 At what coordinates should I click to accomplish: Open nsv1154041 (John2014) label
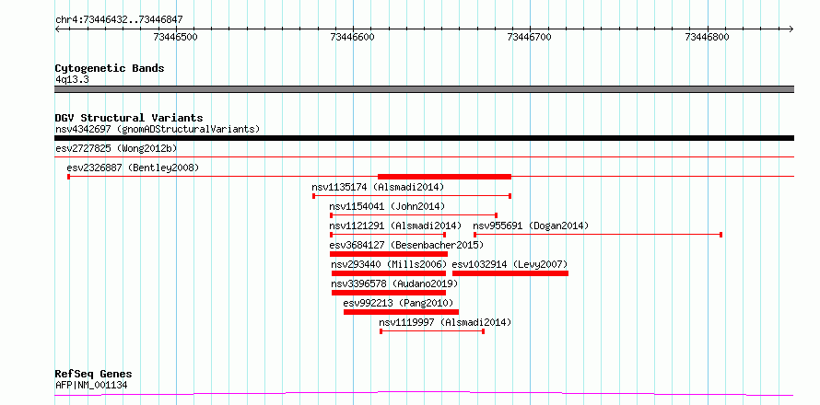click(387, 206)
